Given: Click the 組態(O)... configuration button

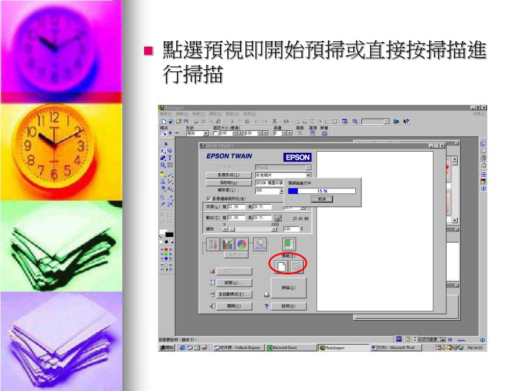Looking at the screenshot, I should (x=234, y=283).
